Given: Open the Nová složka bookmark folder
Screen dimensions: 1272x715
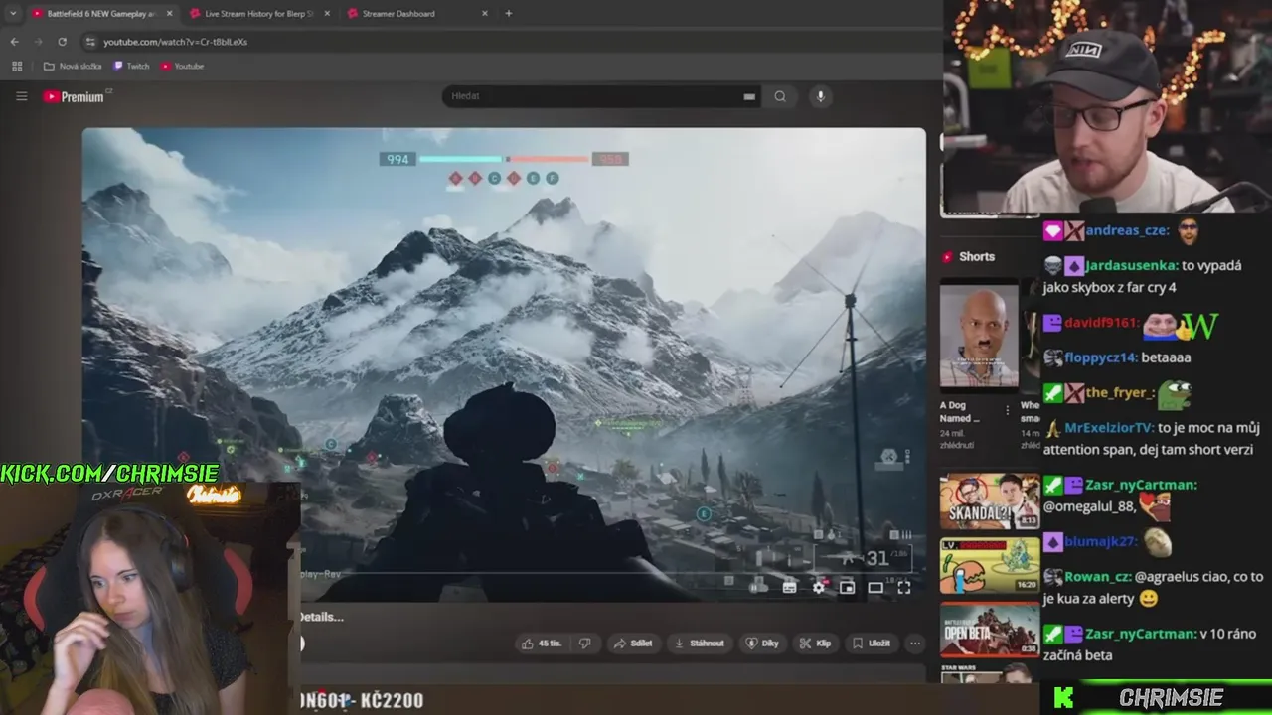Looking at the screenshot, I should pos(73,66).
